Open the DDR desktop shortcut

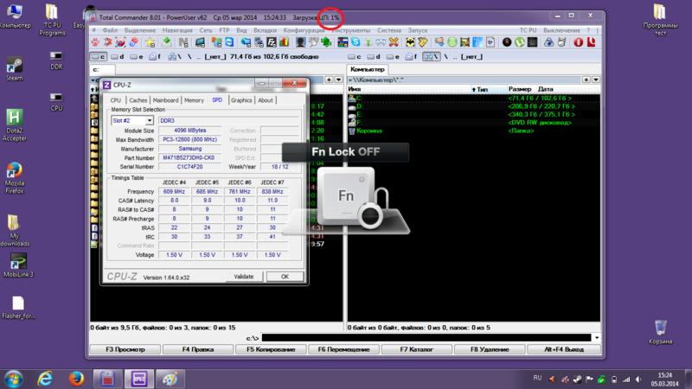pos(56,61)
